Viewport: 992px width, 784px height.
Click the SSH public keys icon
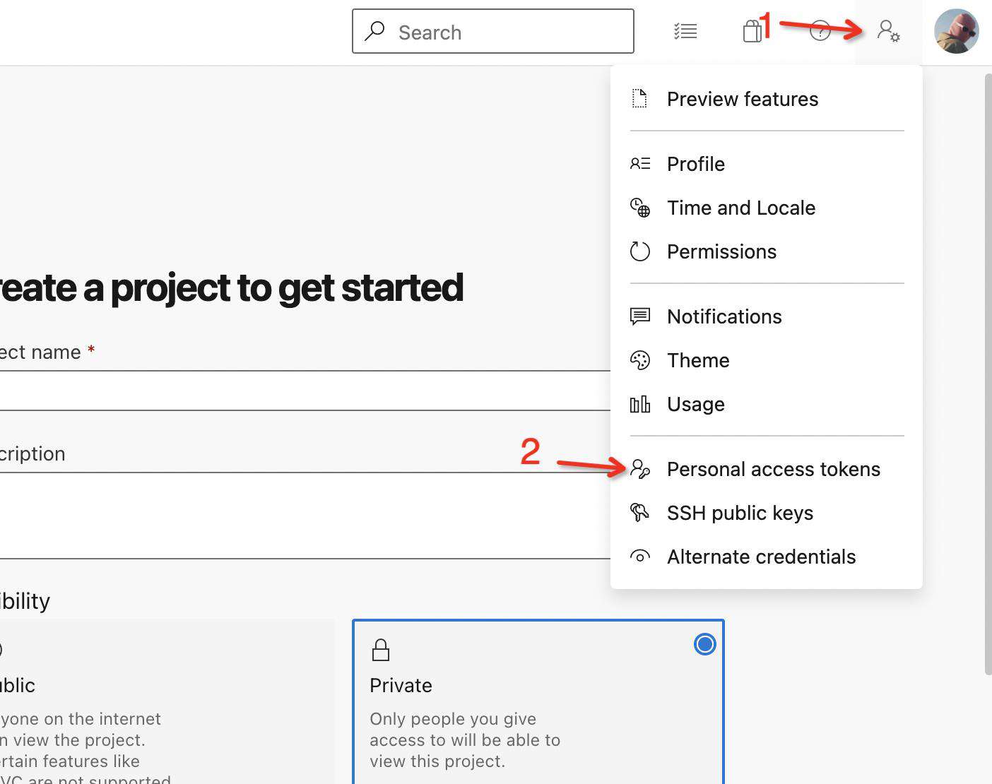[640, 513]
